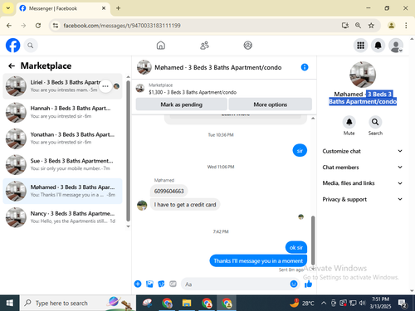Viewport: 415px width, 311px height.
Task: Attach a photo using image icon
Action: (149, 284)
